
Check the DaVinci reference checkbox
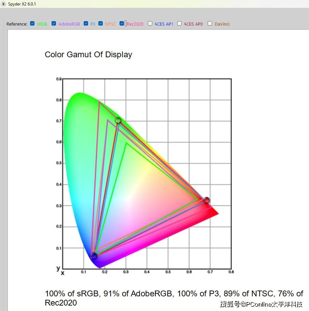point(210,24)
